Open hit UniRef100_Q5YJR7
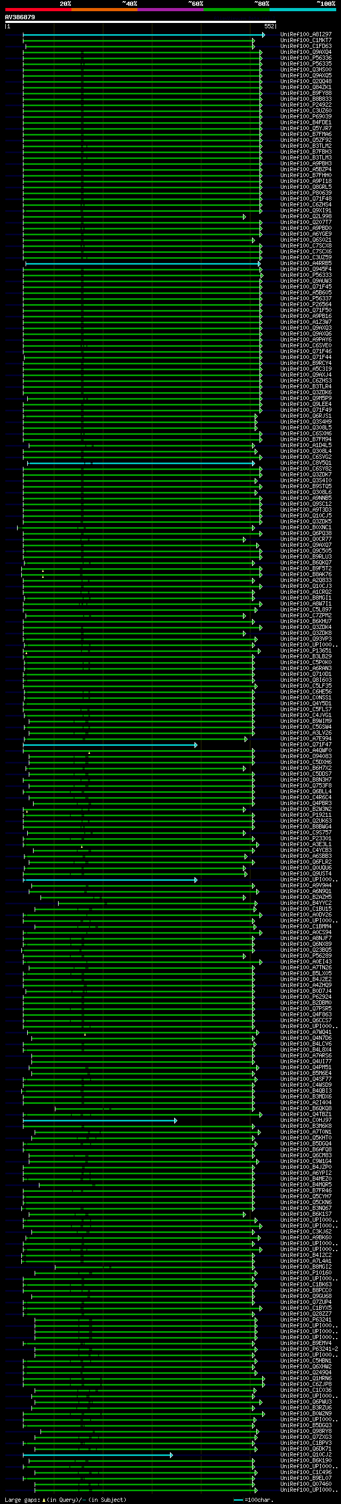The width and height of the screenshot is (341, 1504). click(305, 129)
